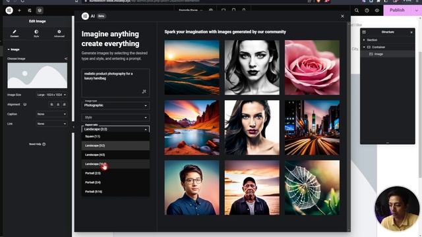Screen dimensions: 422x237
Task: Switch to the Style tab
Action: [x=36, y=34]
